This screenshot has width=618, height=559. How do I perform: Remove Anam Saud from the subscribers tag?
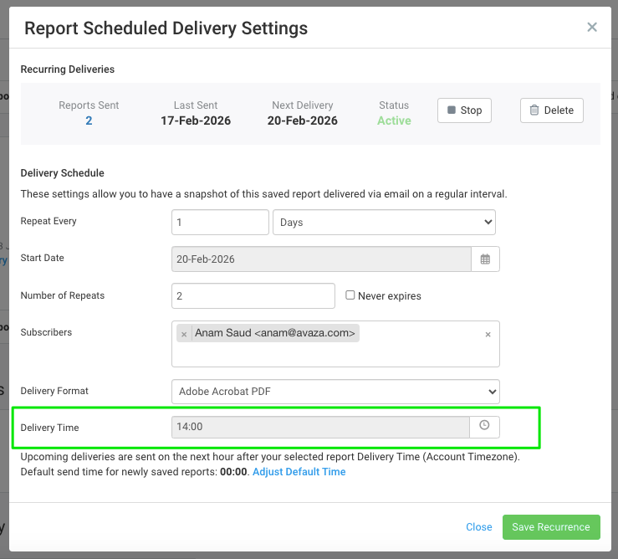[184, 334]
